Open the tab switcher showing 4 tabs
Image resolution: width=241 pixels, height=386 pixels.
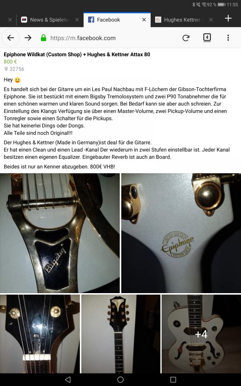pyautogui.click(x=207, y=37)
